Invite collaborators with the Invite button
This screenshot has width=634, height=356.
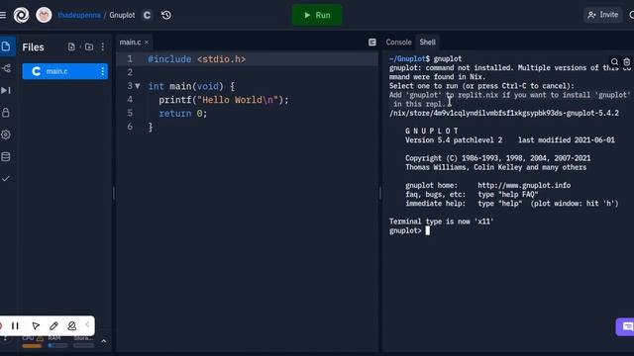coord(603,15)
